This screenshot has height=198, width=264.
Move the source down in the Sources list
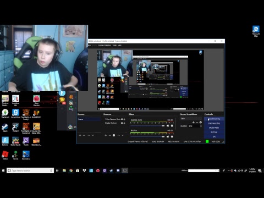tap(123, 135)
